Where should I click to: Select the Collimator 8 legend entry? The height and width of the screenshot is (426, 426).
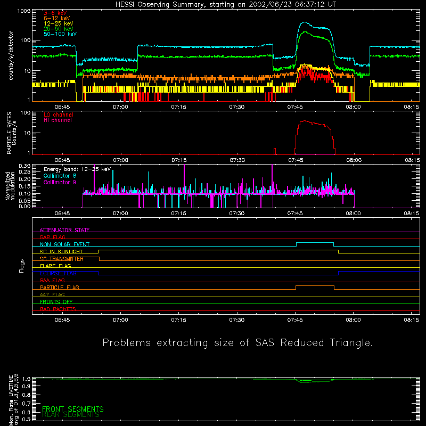pos(60,176)
